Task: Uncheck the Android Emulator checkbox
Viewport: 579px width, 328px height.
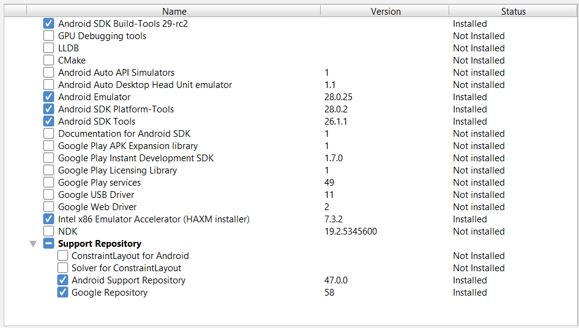Action: click(49, 97)
